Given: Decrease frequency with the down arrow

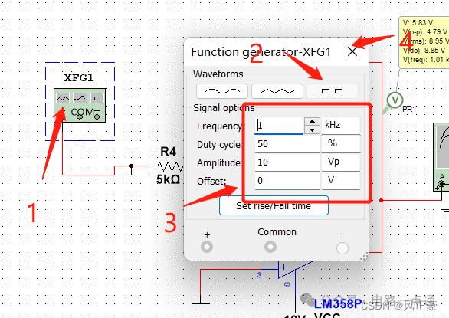Looking at the screenshot, I should click(312, 129).
